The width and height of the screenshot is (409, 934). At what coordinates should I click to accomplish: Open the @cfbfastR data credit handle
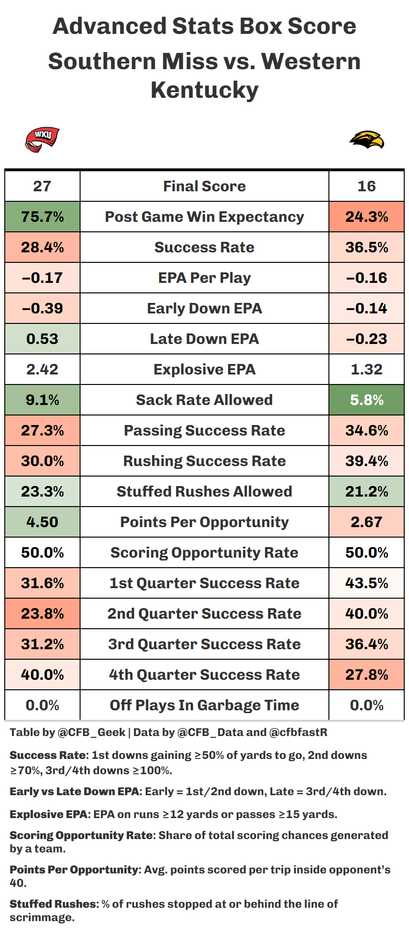(298, 732)
